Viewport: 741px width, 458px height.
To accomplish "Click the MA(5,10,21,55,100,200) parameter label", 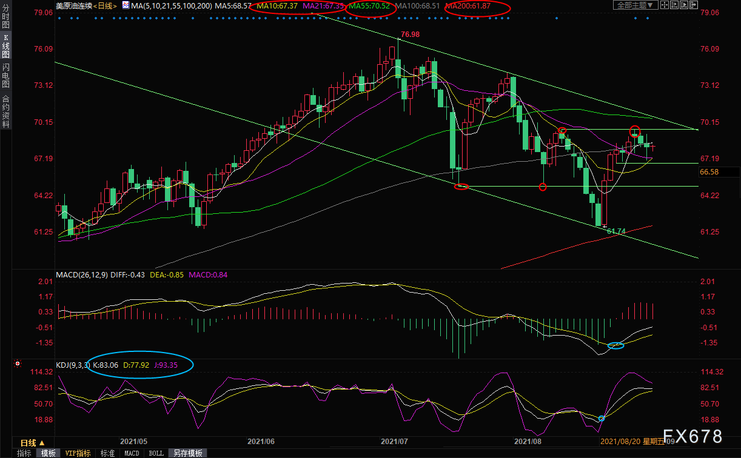I will pos(172,5).
